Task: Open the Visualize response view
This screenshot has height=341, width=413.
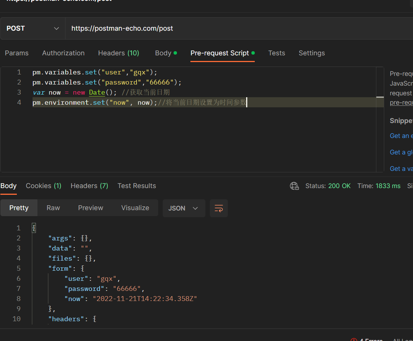Action: [x=135, y=208]
